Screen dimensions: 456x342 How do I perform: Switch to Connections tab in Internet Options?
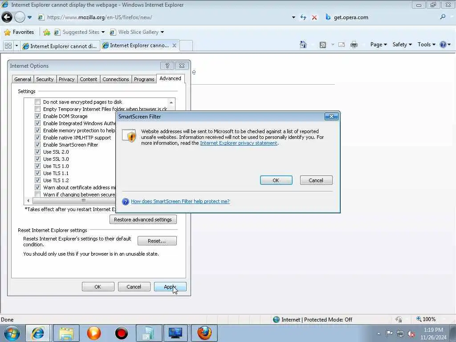(115, 79)
